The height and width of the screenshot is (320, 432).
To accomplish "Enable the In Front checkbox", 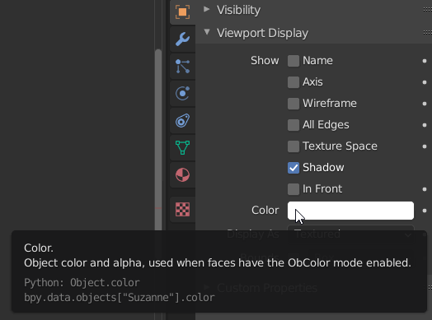I will pos(293,189).
